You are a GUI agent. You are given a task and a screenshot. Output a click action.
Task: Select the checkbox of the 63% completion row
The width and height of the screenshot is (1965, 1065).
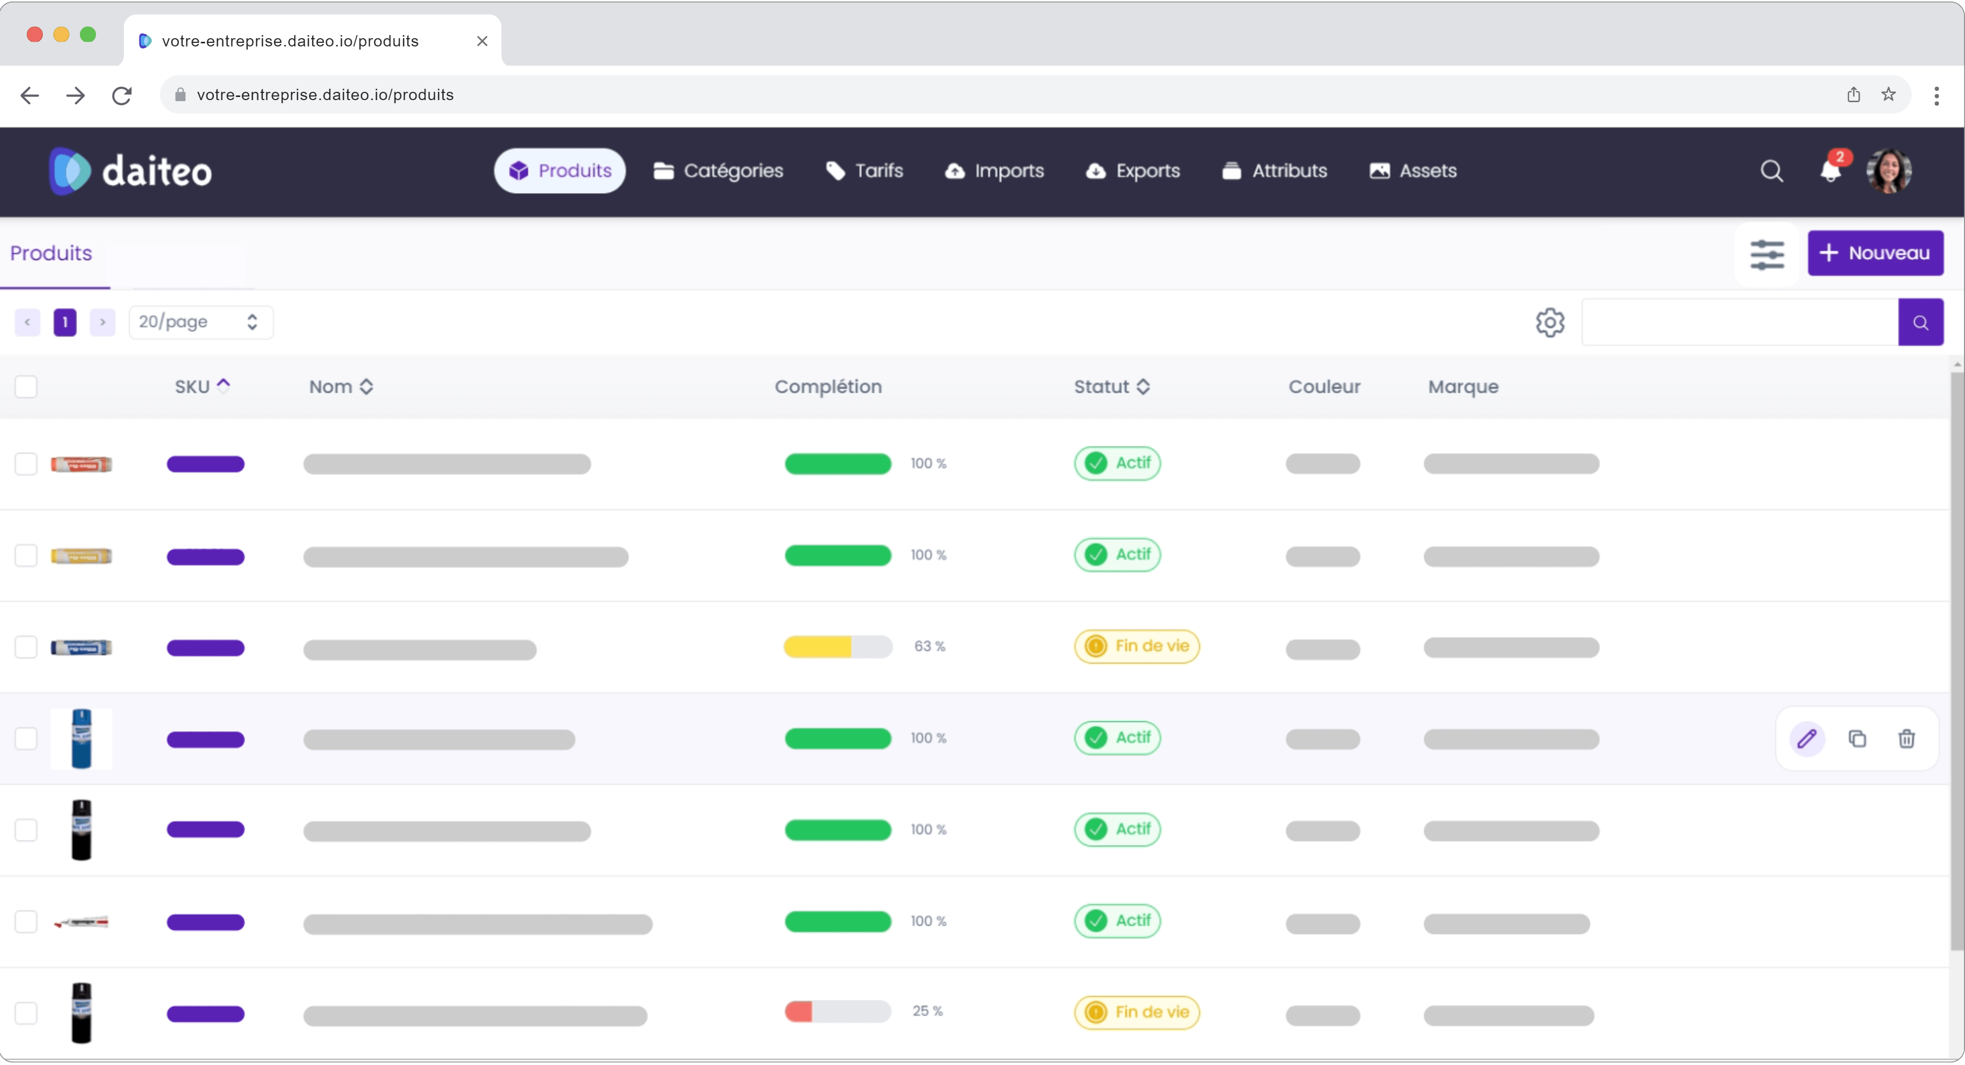pyautogui.click(x=27, y=647)
